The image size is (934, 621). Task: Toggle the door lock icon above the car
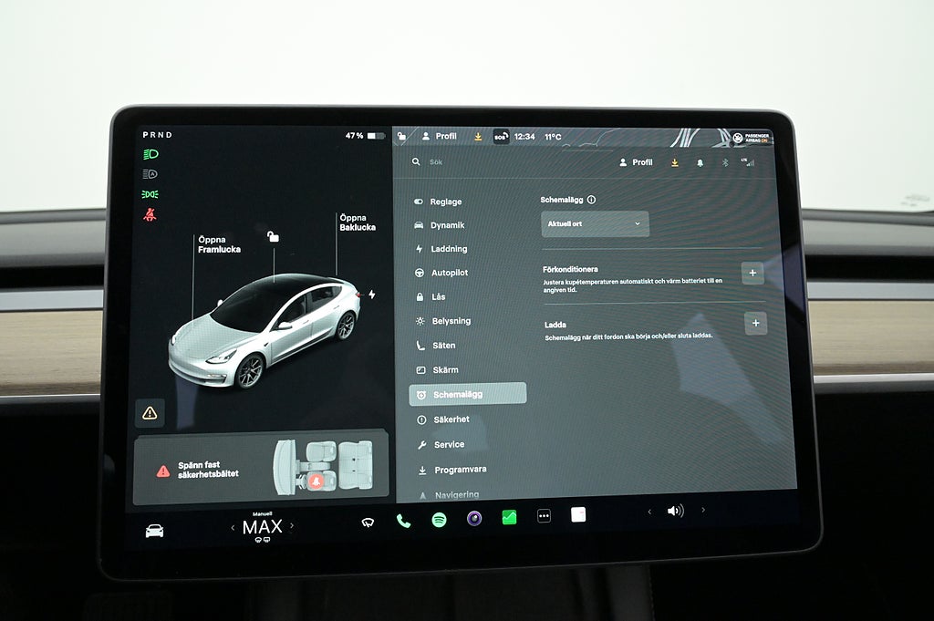click(x=272, y=237)
